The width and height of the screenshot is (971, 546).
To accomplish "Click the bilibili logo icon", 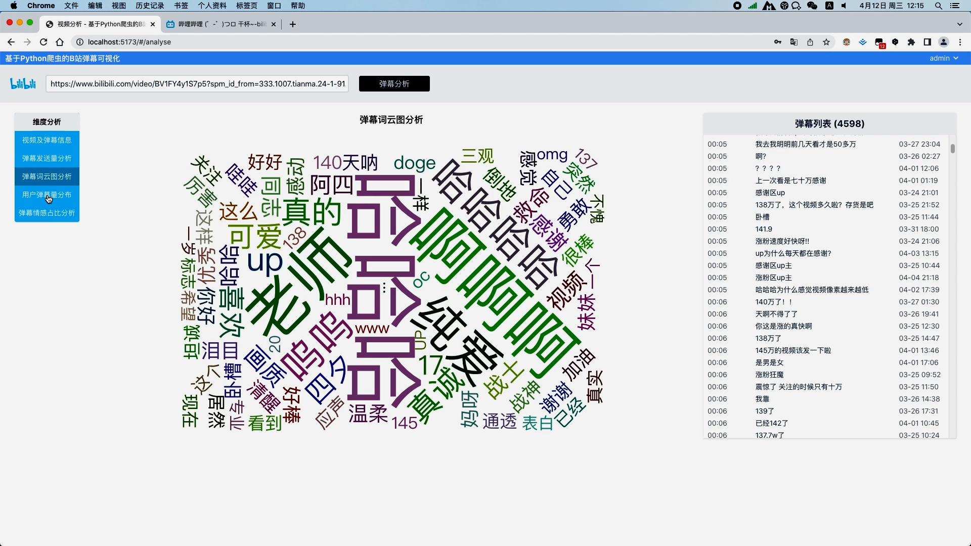I will (23, 84).
